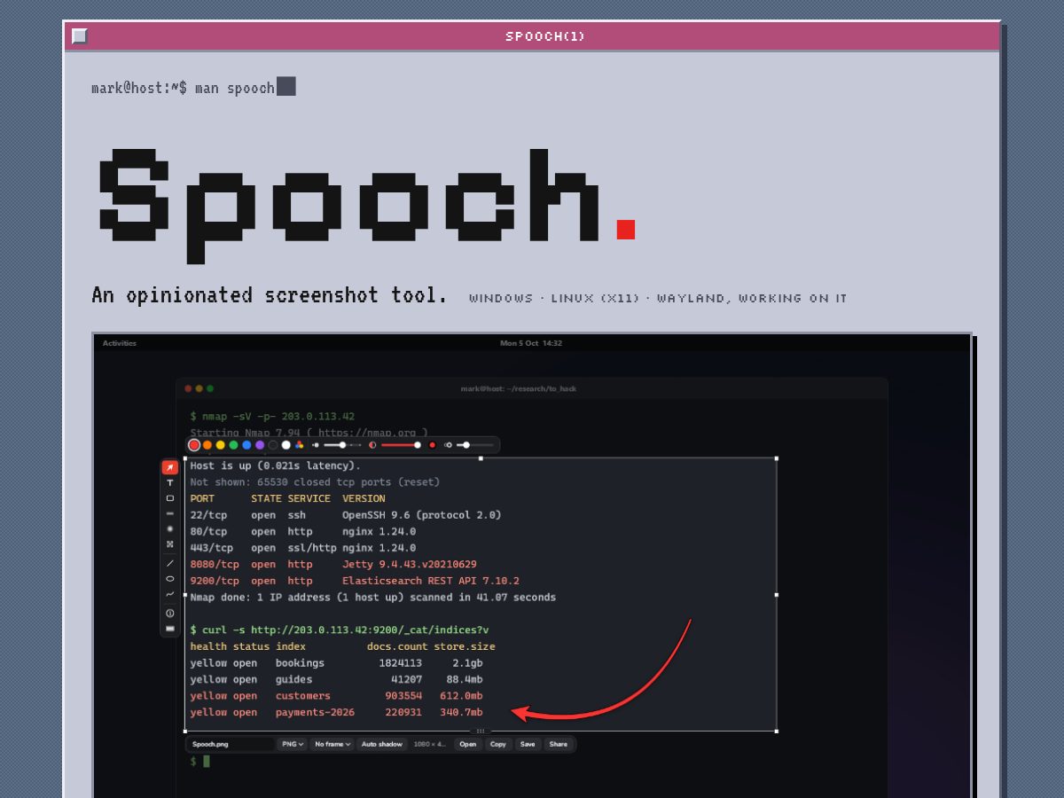Click the 'nmap -sV -p- 203.0.113.42' command line
The height and width of the screenshot is (798, 1064).
(278, 416)
